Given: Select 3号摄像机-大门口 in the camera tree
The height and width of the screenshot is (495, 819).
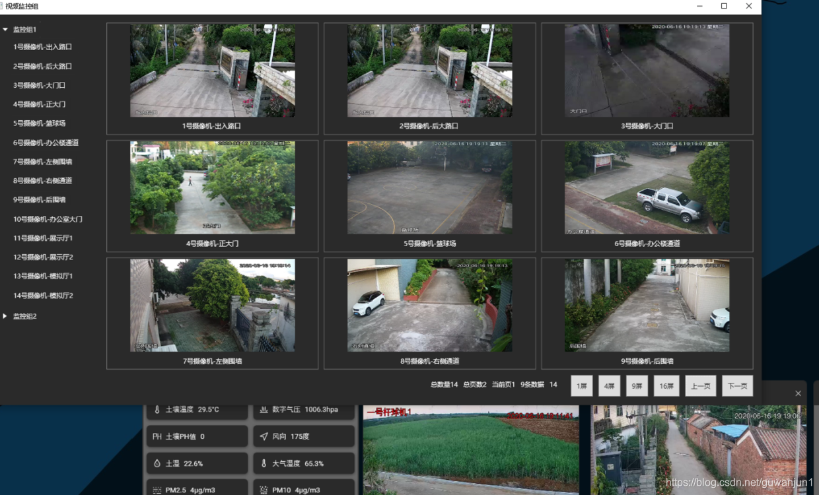Looking at the screenshot, I should (39, 85).
